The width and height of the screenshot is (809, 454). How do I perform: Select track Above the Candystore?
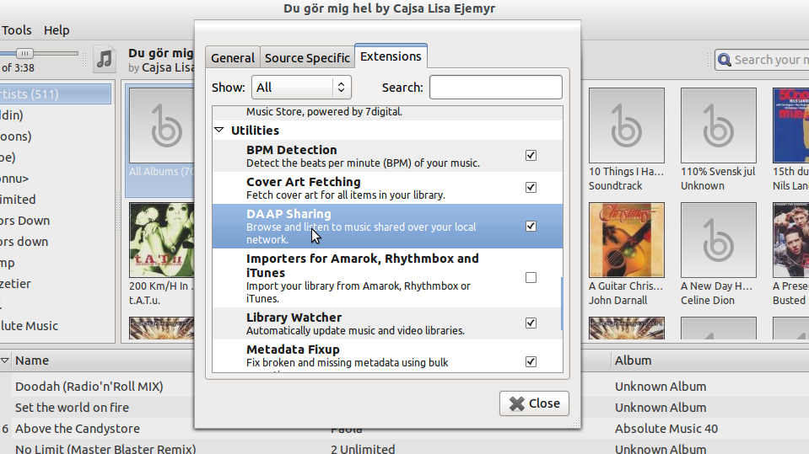[78, 429]
